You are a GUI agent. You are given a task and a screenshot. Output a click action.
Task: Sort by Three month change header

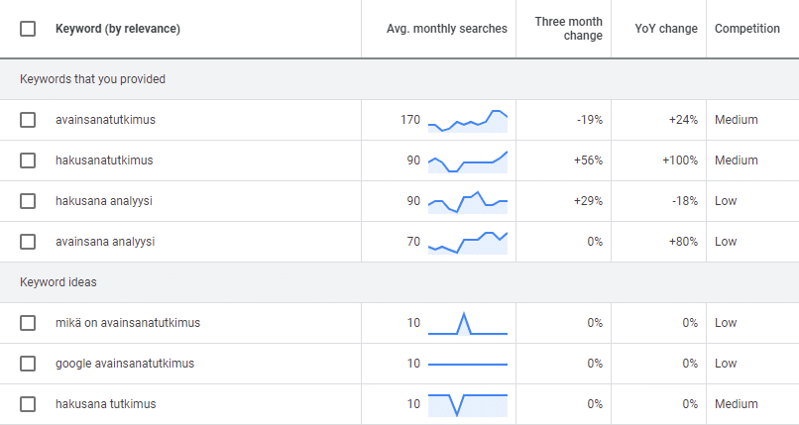click(568, 29)
